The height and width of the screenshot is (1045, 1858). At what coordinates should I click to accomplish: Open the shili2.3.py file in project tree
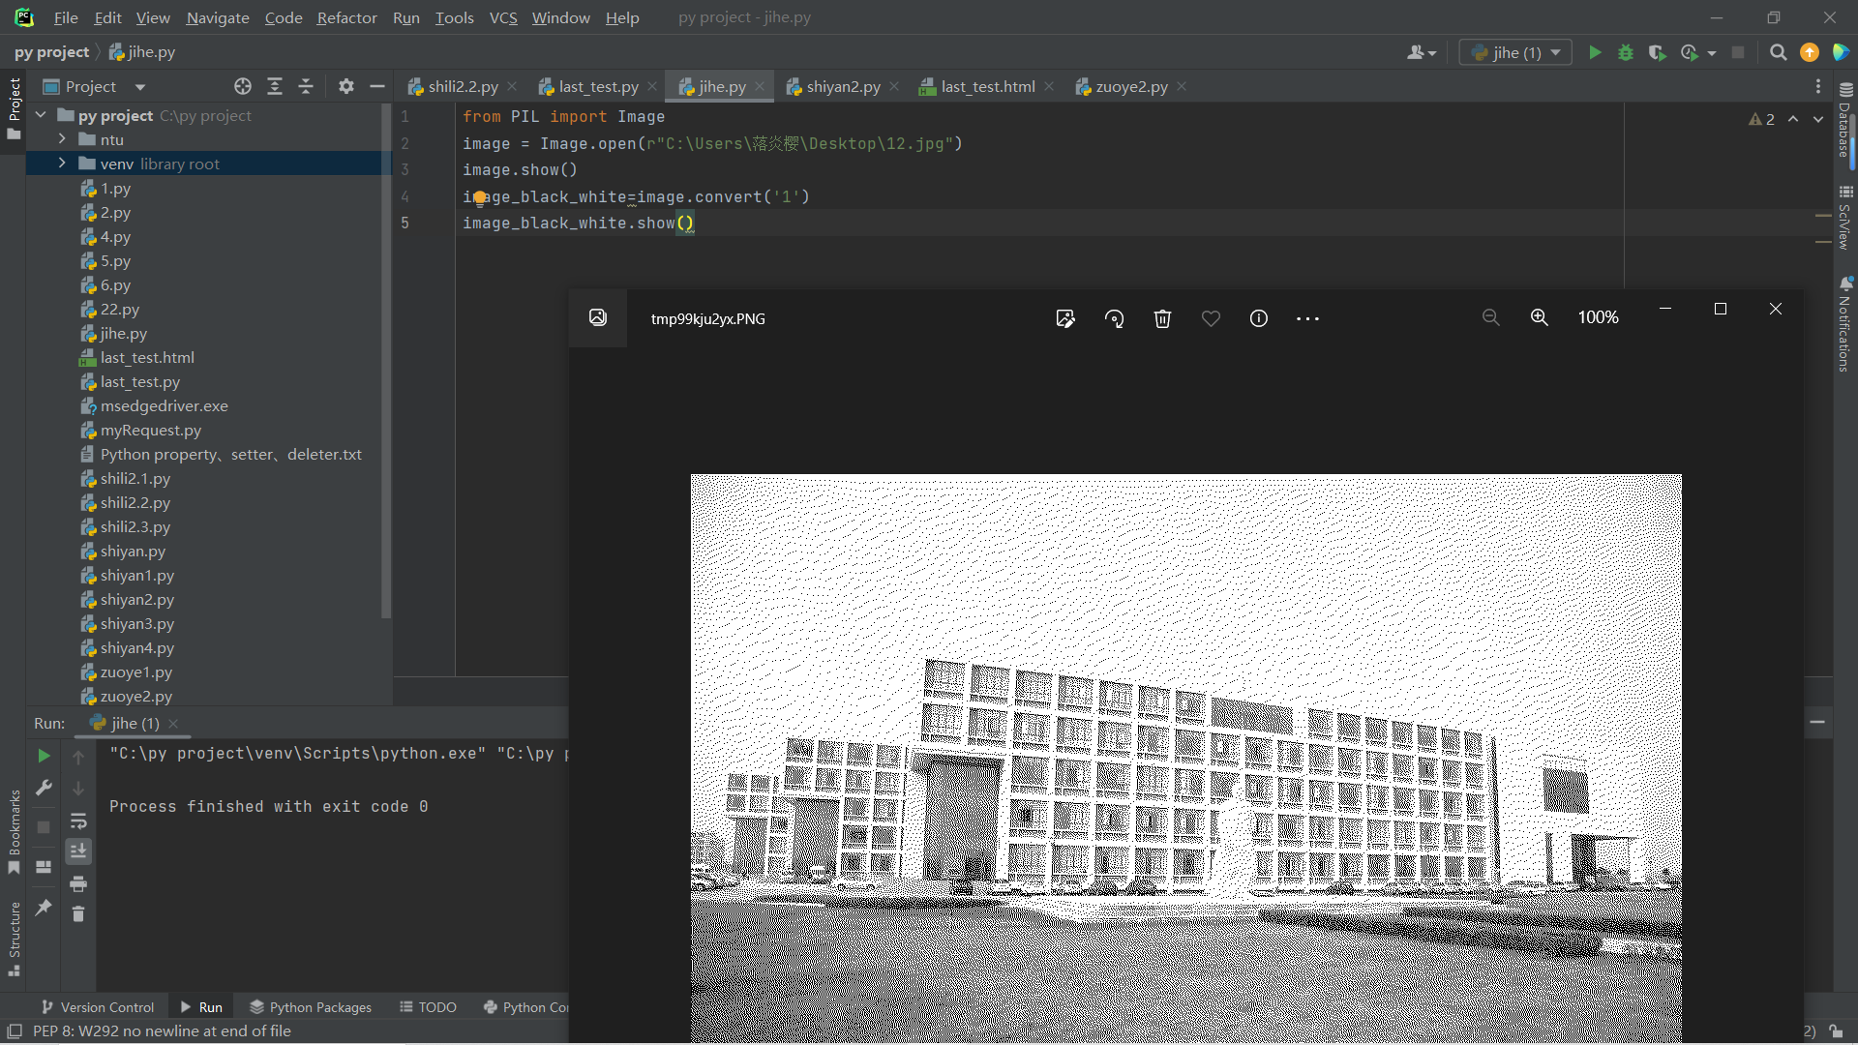(135, 527)
